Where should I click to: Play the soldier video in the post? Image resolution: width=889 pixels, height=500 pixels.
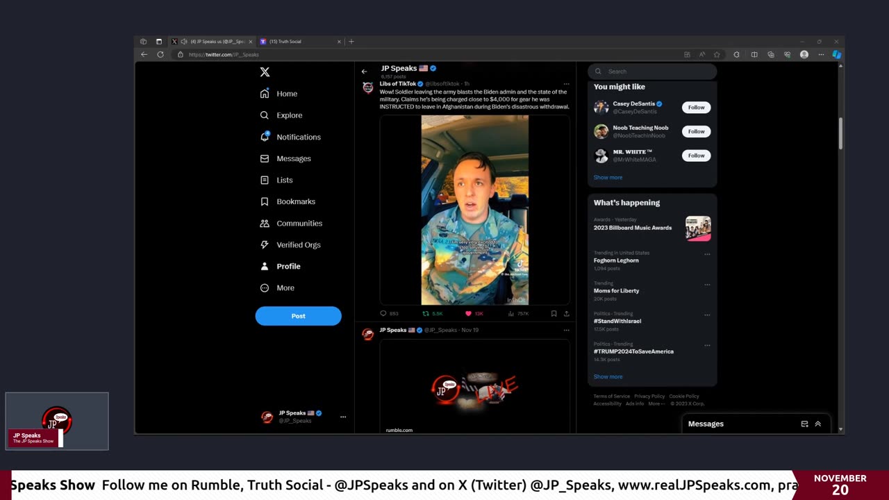pos(474,210)
